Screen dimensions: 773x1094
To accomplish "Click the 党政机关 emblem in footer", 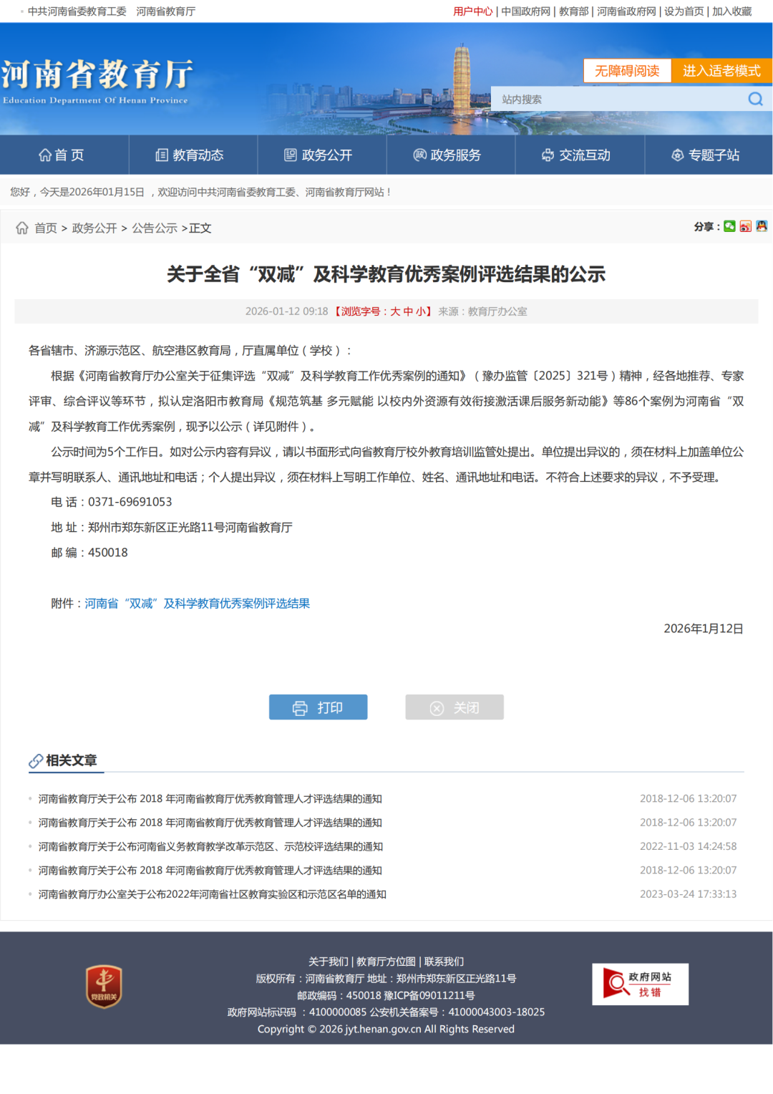I will [104, 986].
